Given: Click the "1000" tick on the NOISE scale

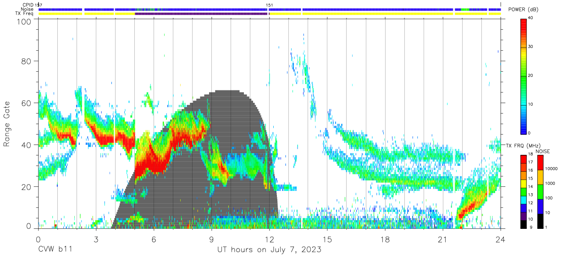Looking at the screenshot, I should pos(550,184).
